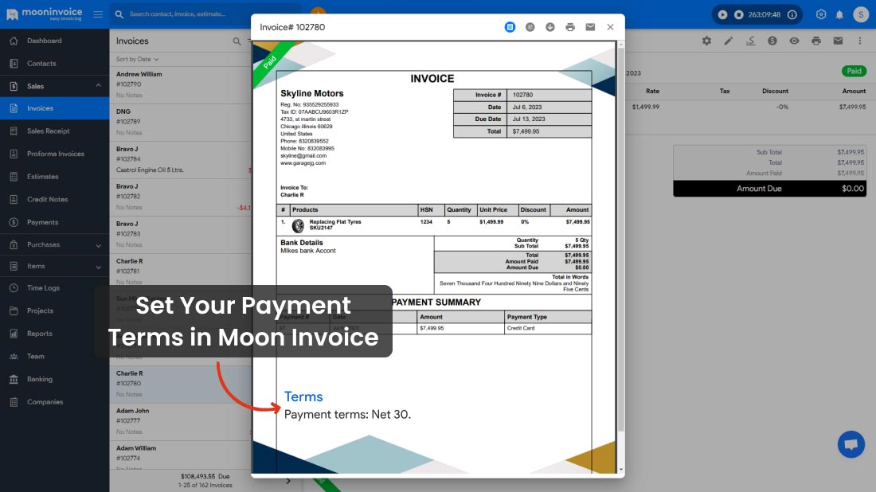Click the preview dialog vertical scrollbar

620,240
